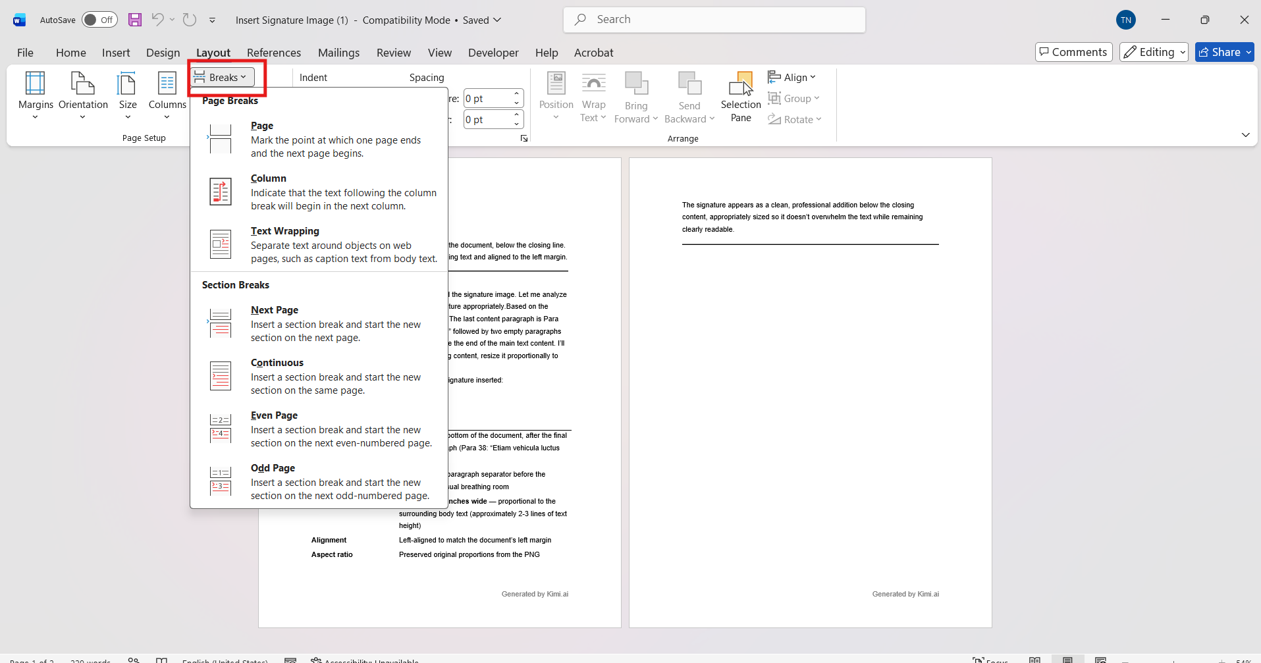The height and width of the screenshot is (663, 1261).
Task: Open Customize Quick Access Toolbar dropdown
Action: (212, 20)
